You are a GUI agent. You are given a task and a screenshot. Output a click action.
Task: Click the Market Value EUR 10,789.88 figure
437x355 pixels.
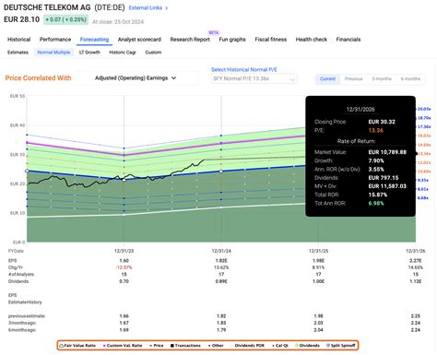(387, 152)
